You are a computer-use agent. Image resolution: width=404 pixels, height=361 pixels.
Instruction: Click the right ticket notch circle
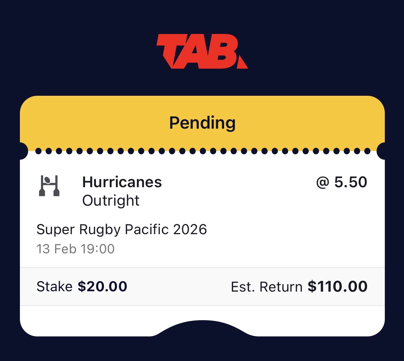[382, 151]
